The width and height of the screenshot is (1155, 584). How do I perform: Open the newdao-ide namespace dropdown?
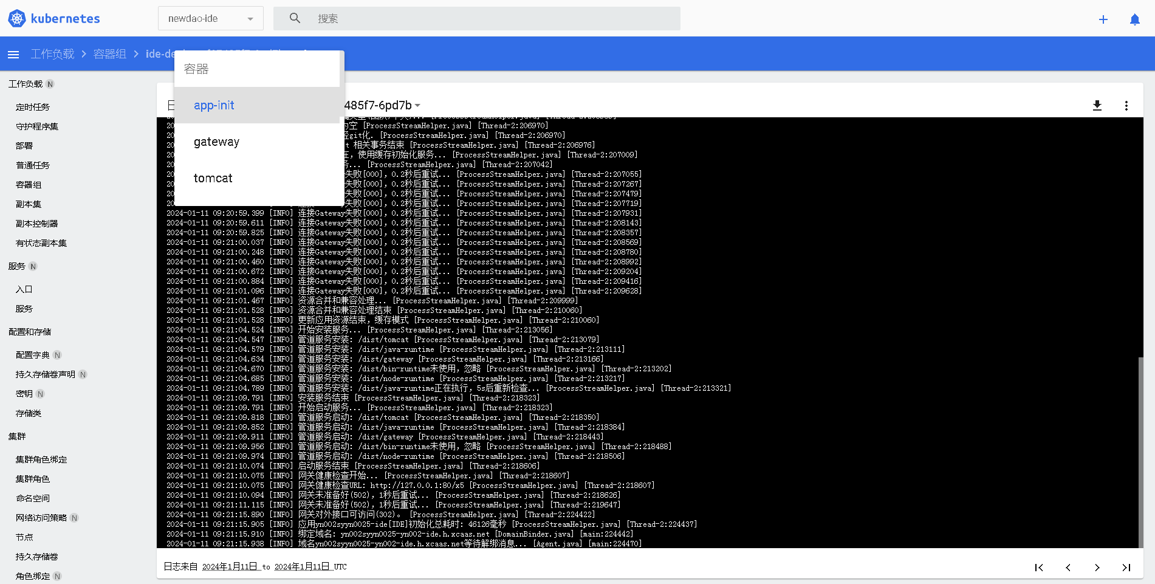(211, 18)
